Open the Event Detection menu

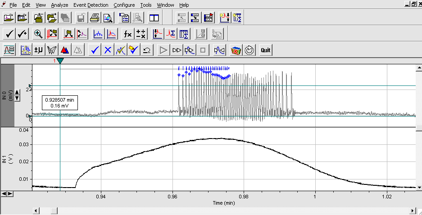pos(91,5)
